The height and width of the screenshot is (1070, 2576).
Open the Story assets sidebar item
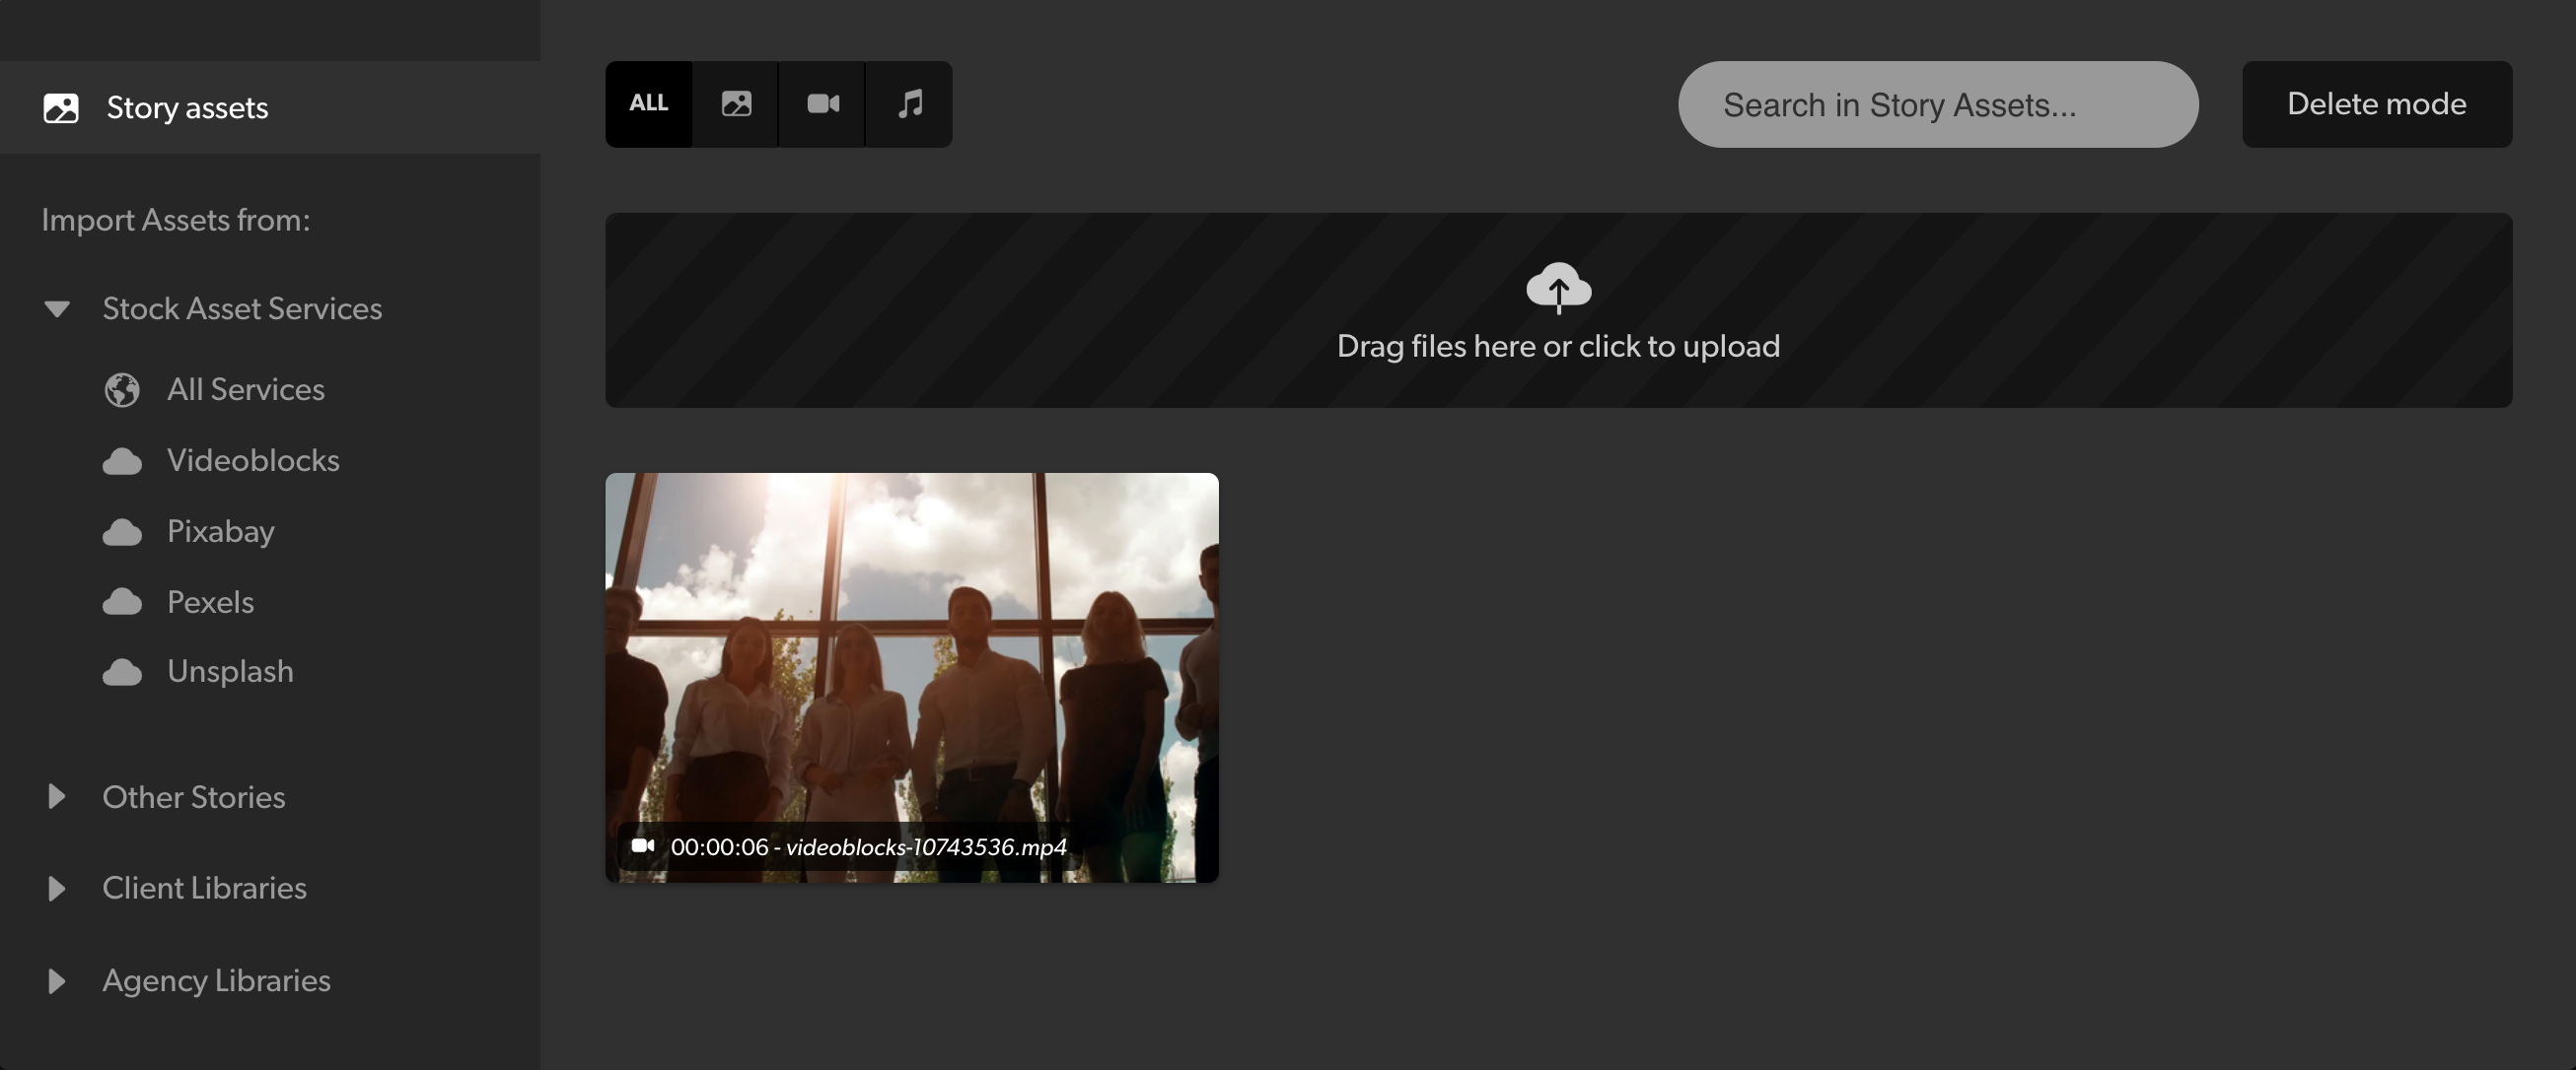click(x=187, y=108)
